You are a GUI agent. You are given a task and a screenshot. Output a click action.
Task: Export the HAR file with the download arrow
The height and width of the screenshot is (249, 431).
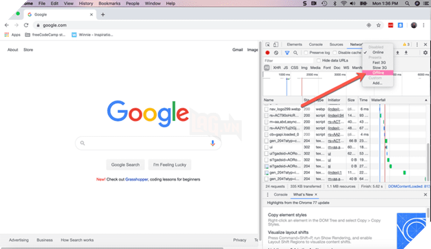(x=406, y=53)
